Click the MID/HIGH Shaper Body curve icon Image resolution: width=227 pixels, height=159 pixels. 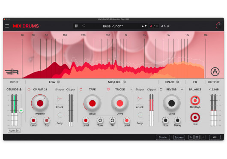coord(140,115)
